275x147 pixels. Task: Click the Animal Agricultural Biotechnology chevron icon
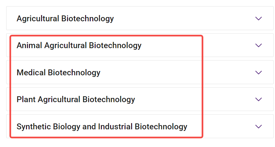pyautogui.click(x=259, y=45)
